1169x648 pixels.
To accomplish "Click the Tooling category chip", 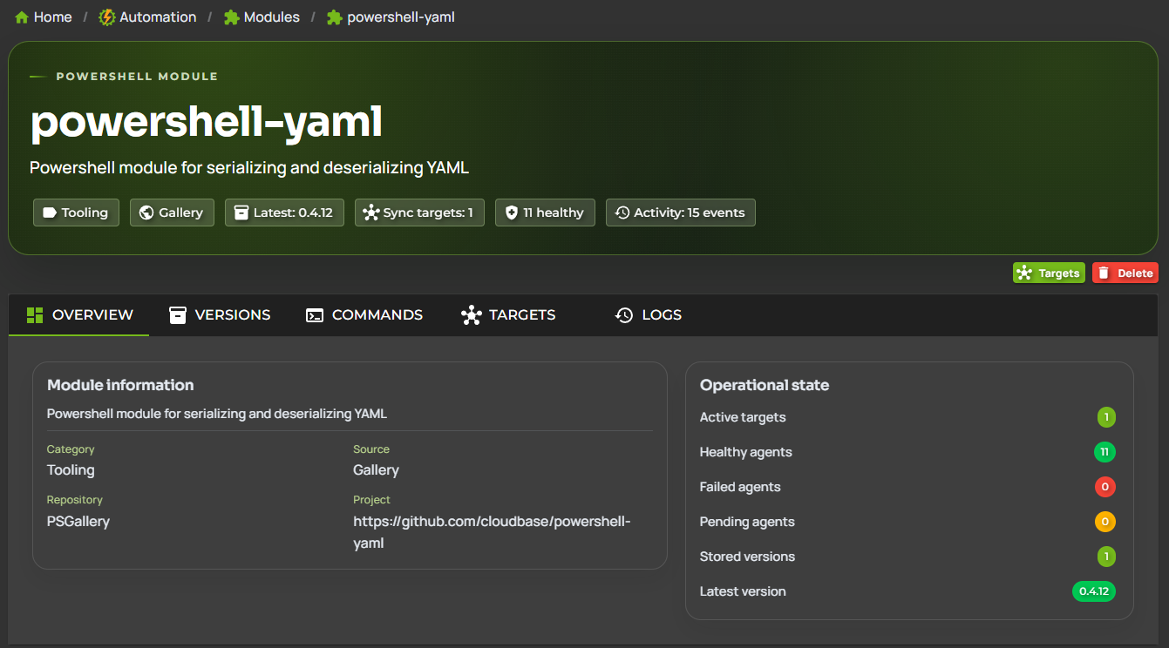I will (76, 213).
